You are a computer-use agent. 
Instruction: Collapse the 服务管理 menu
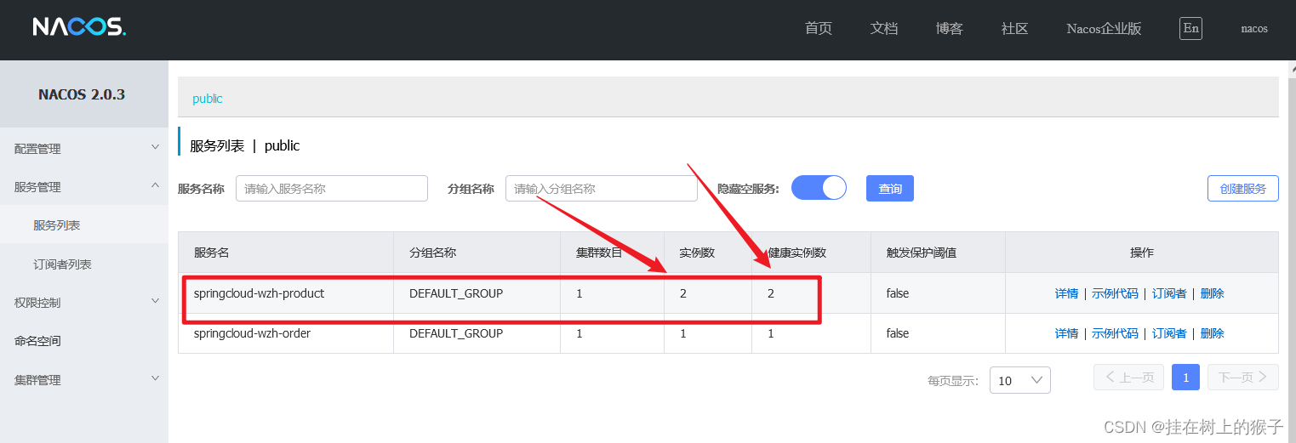click(x=84, y=186)
